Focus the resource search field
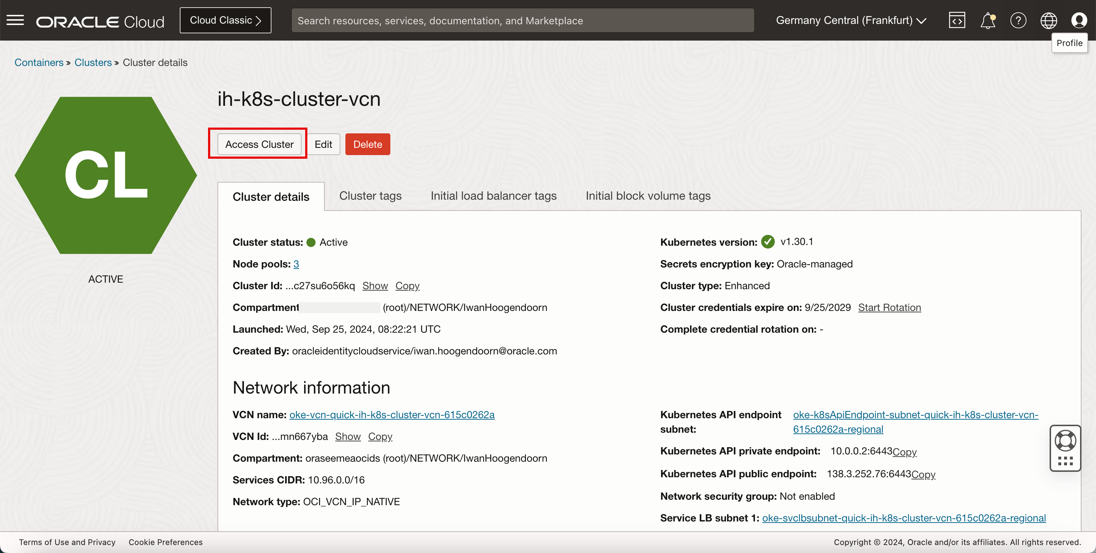 (x=523, y=20)
